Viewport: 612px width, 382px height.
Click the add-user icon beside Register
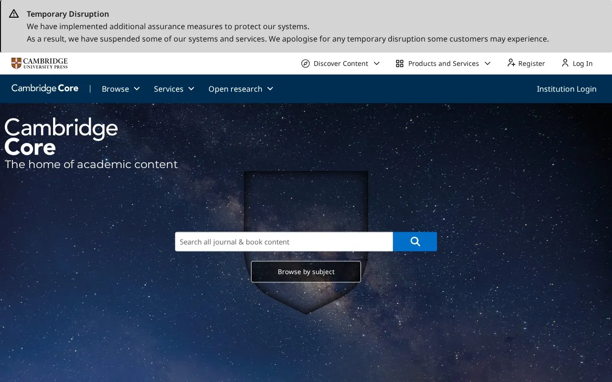(511, 63)
